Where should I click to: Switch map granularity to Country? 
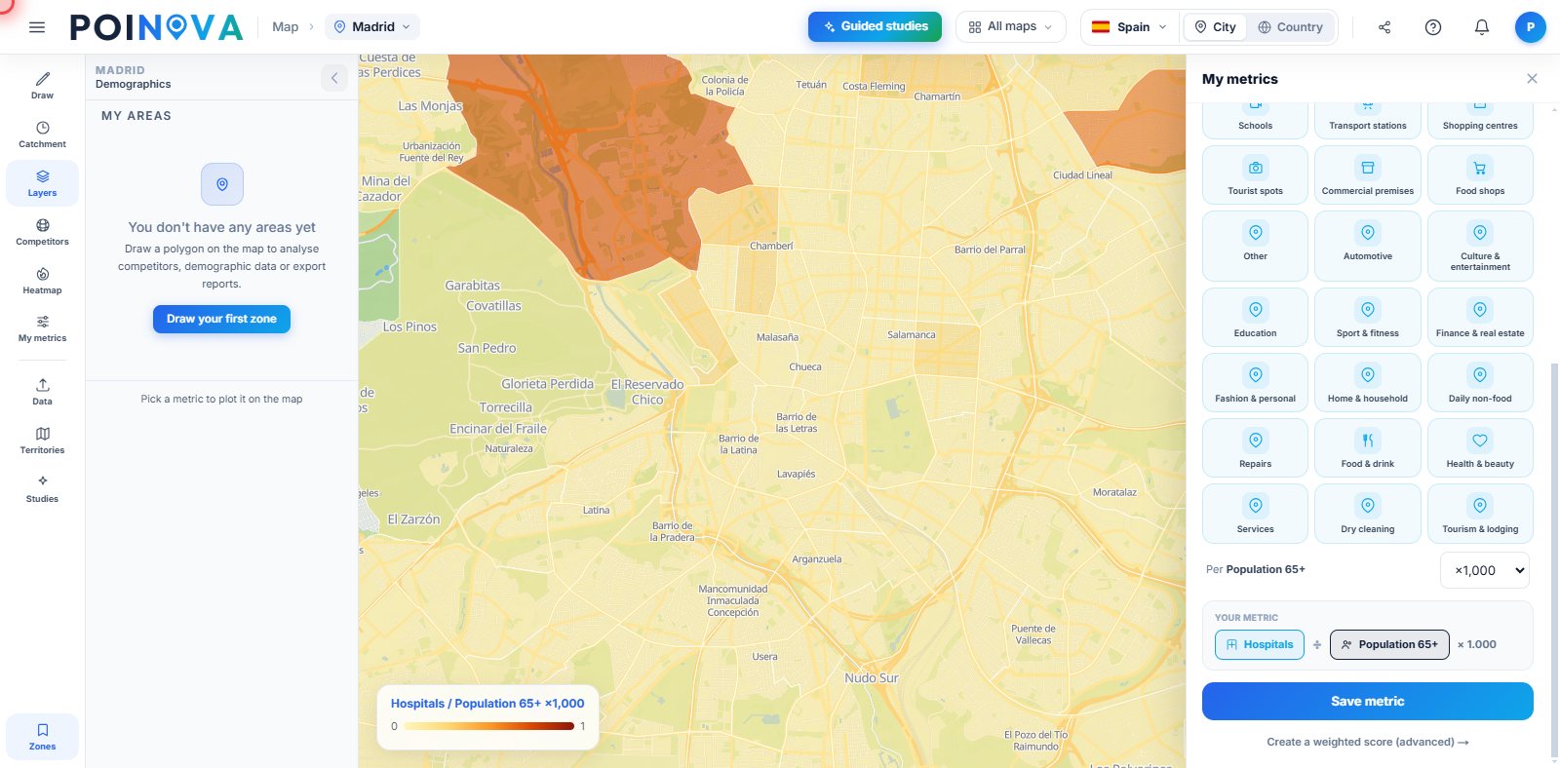pos(1291,27)
